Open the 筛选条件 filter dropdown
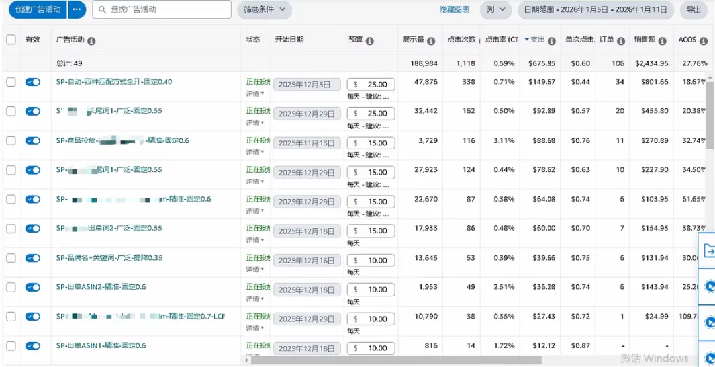 [263, 10]
